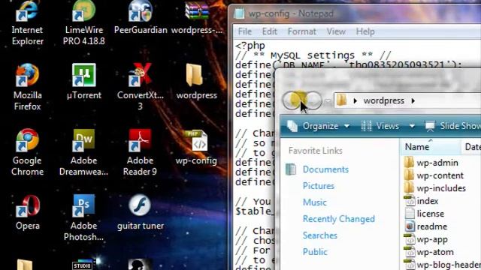This screenshot has height=270, width=481.
Task: Open PeerGuardian desktop icon
Action: coord(141,18)
